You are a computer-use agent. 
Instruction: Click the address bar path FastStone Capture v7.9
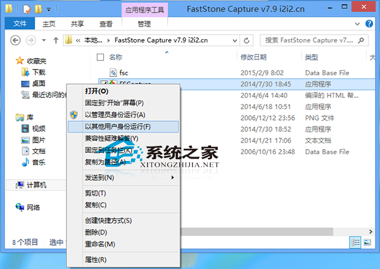(161, 40)
